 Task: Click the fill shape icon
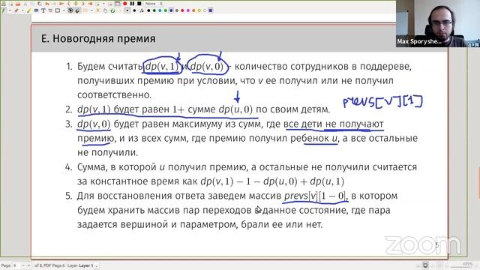tap(142, 10)
